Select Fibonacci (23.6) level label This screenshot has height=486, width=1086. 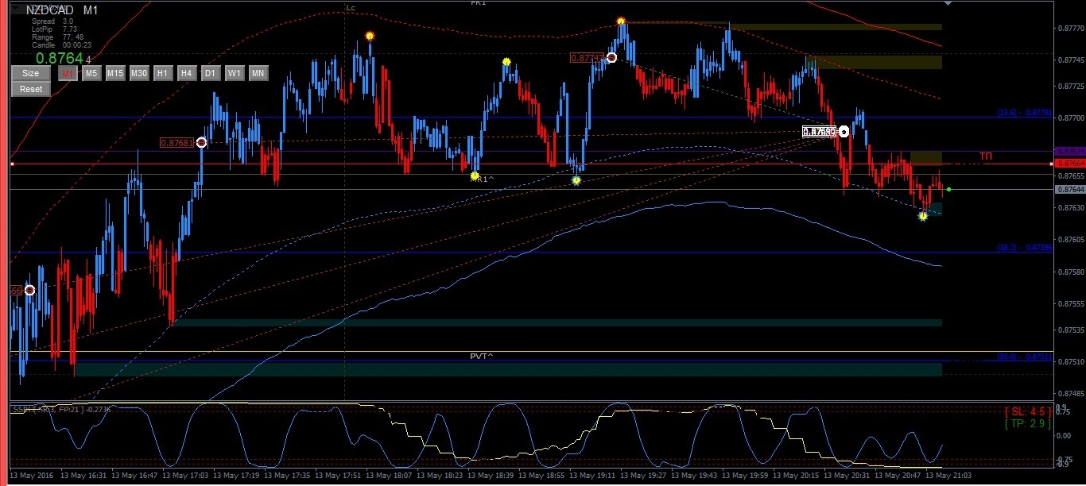[x=1026, y=113]
